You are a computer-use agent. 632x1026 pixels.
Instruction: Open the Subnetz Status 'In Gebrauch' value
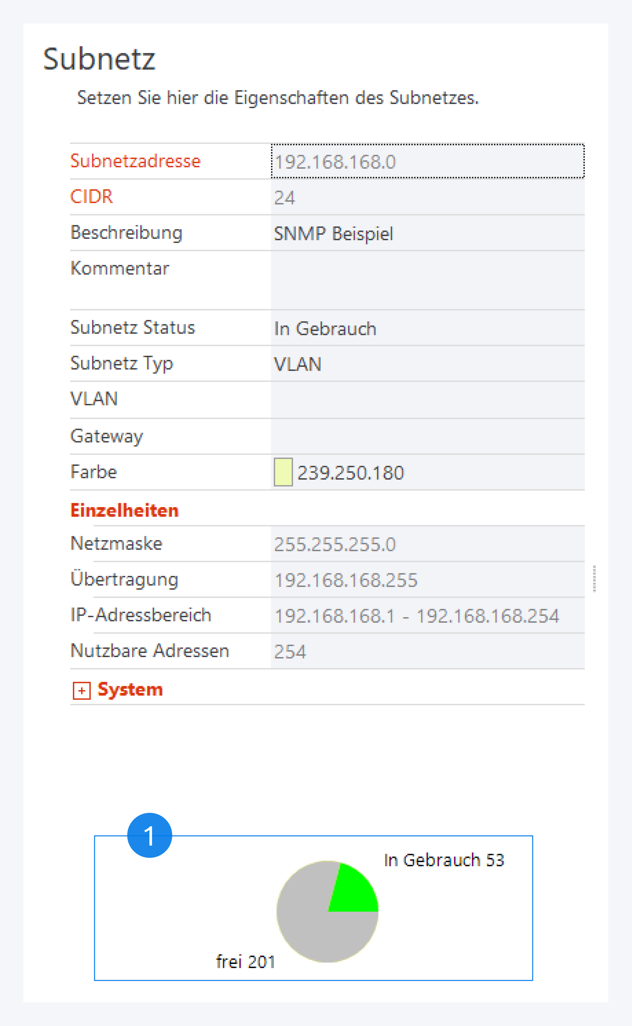(427, 328)
